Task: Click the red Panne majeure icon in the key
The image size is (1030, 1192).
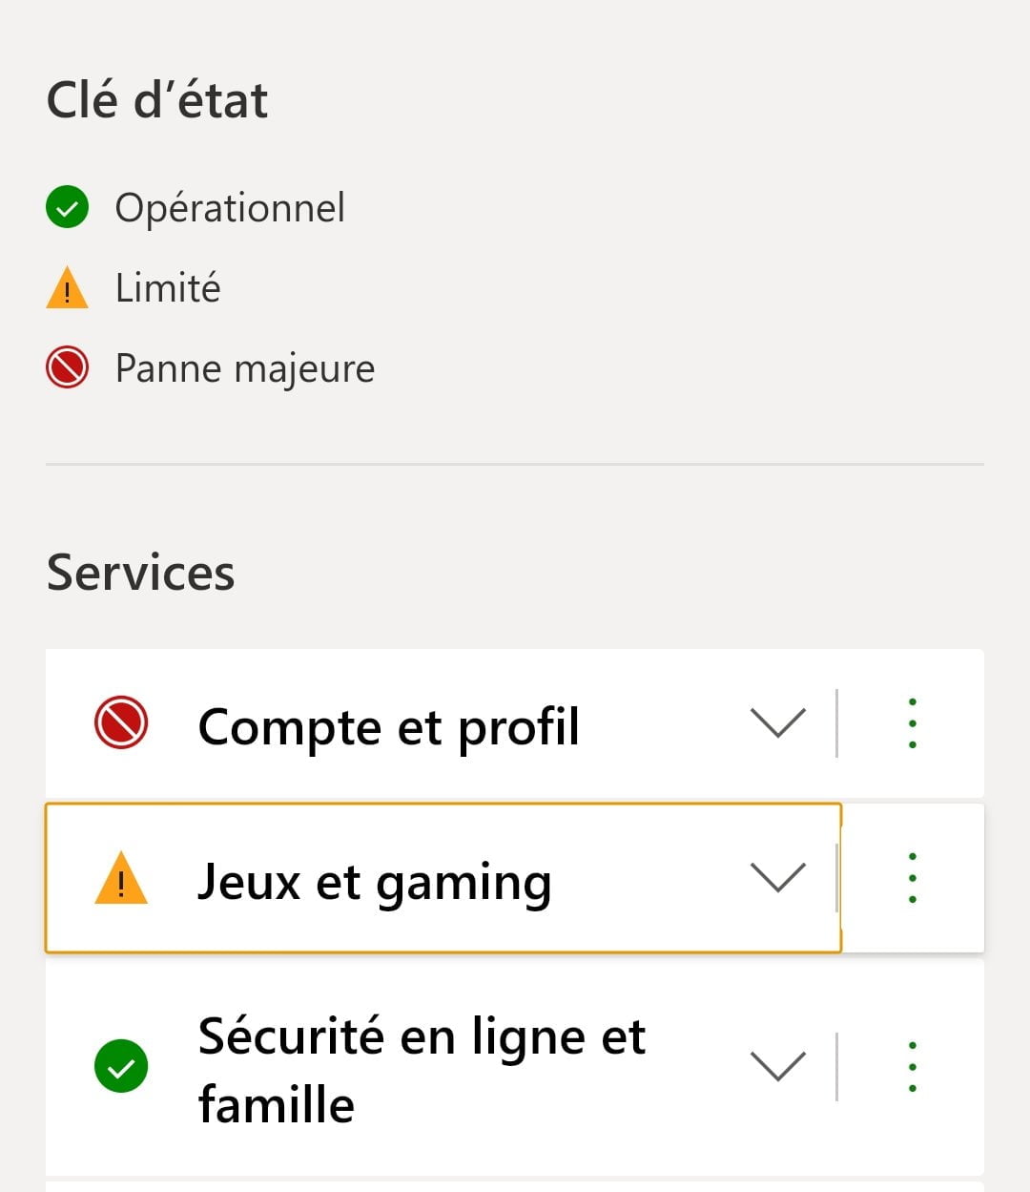Action: click(67, 368)
